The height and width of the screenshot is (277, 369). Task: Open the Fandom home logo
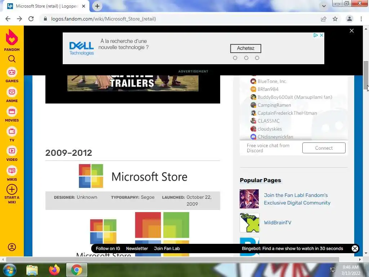tap(12, 40)
